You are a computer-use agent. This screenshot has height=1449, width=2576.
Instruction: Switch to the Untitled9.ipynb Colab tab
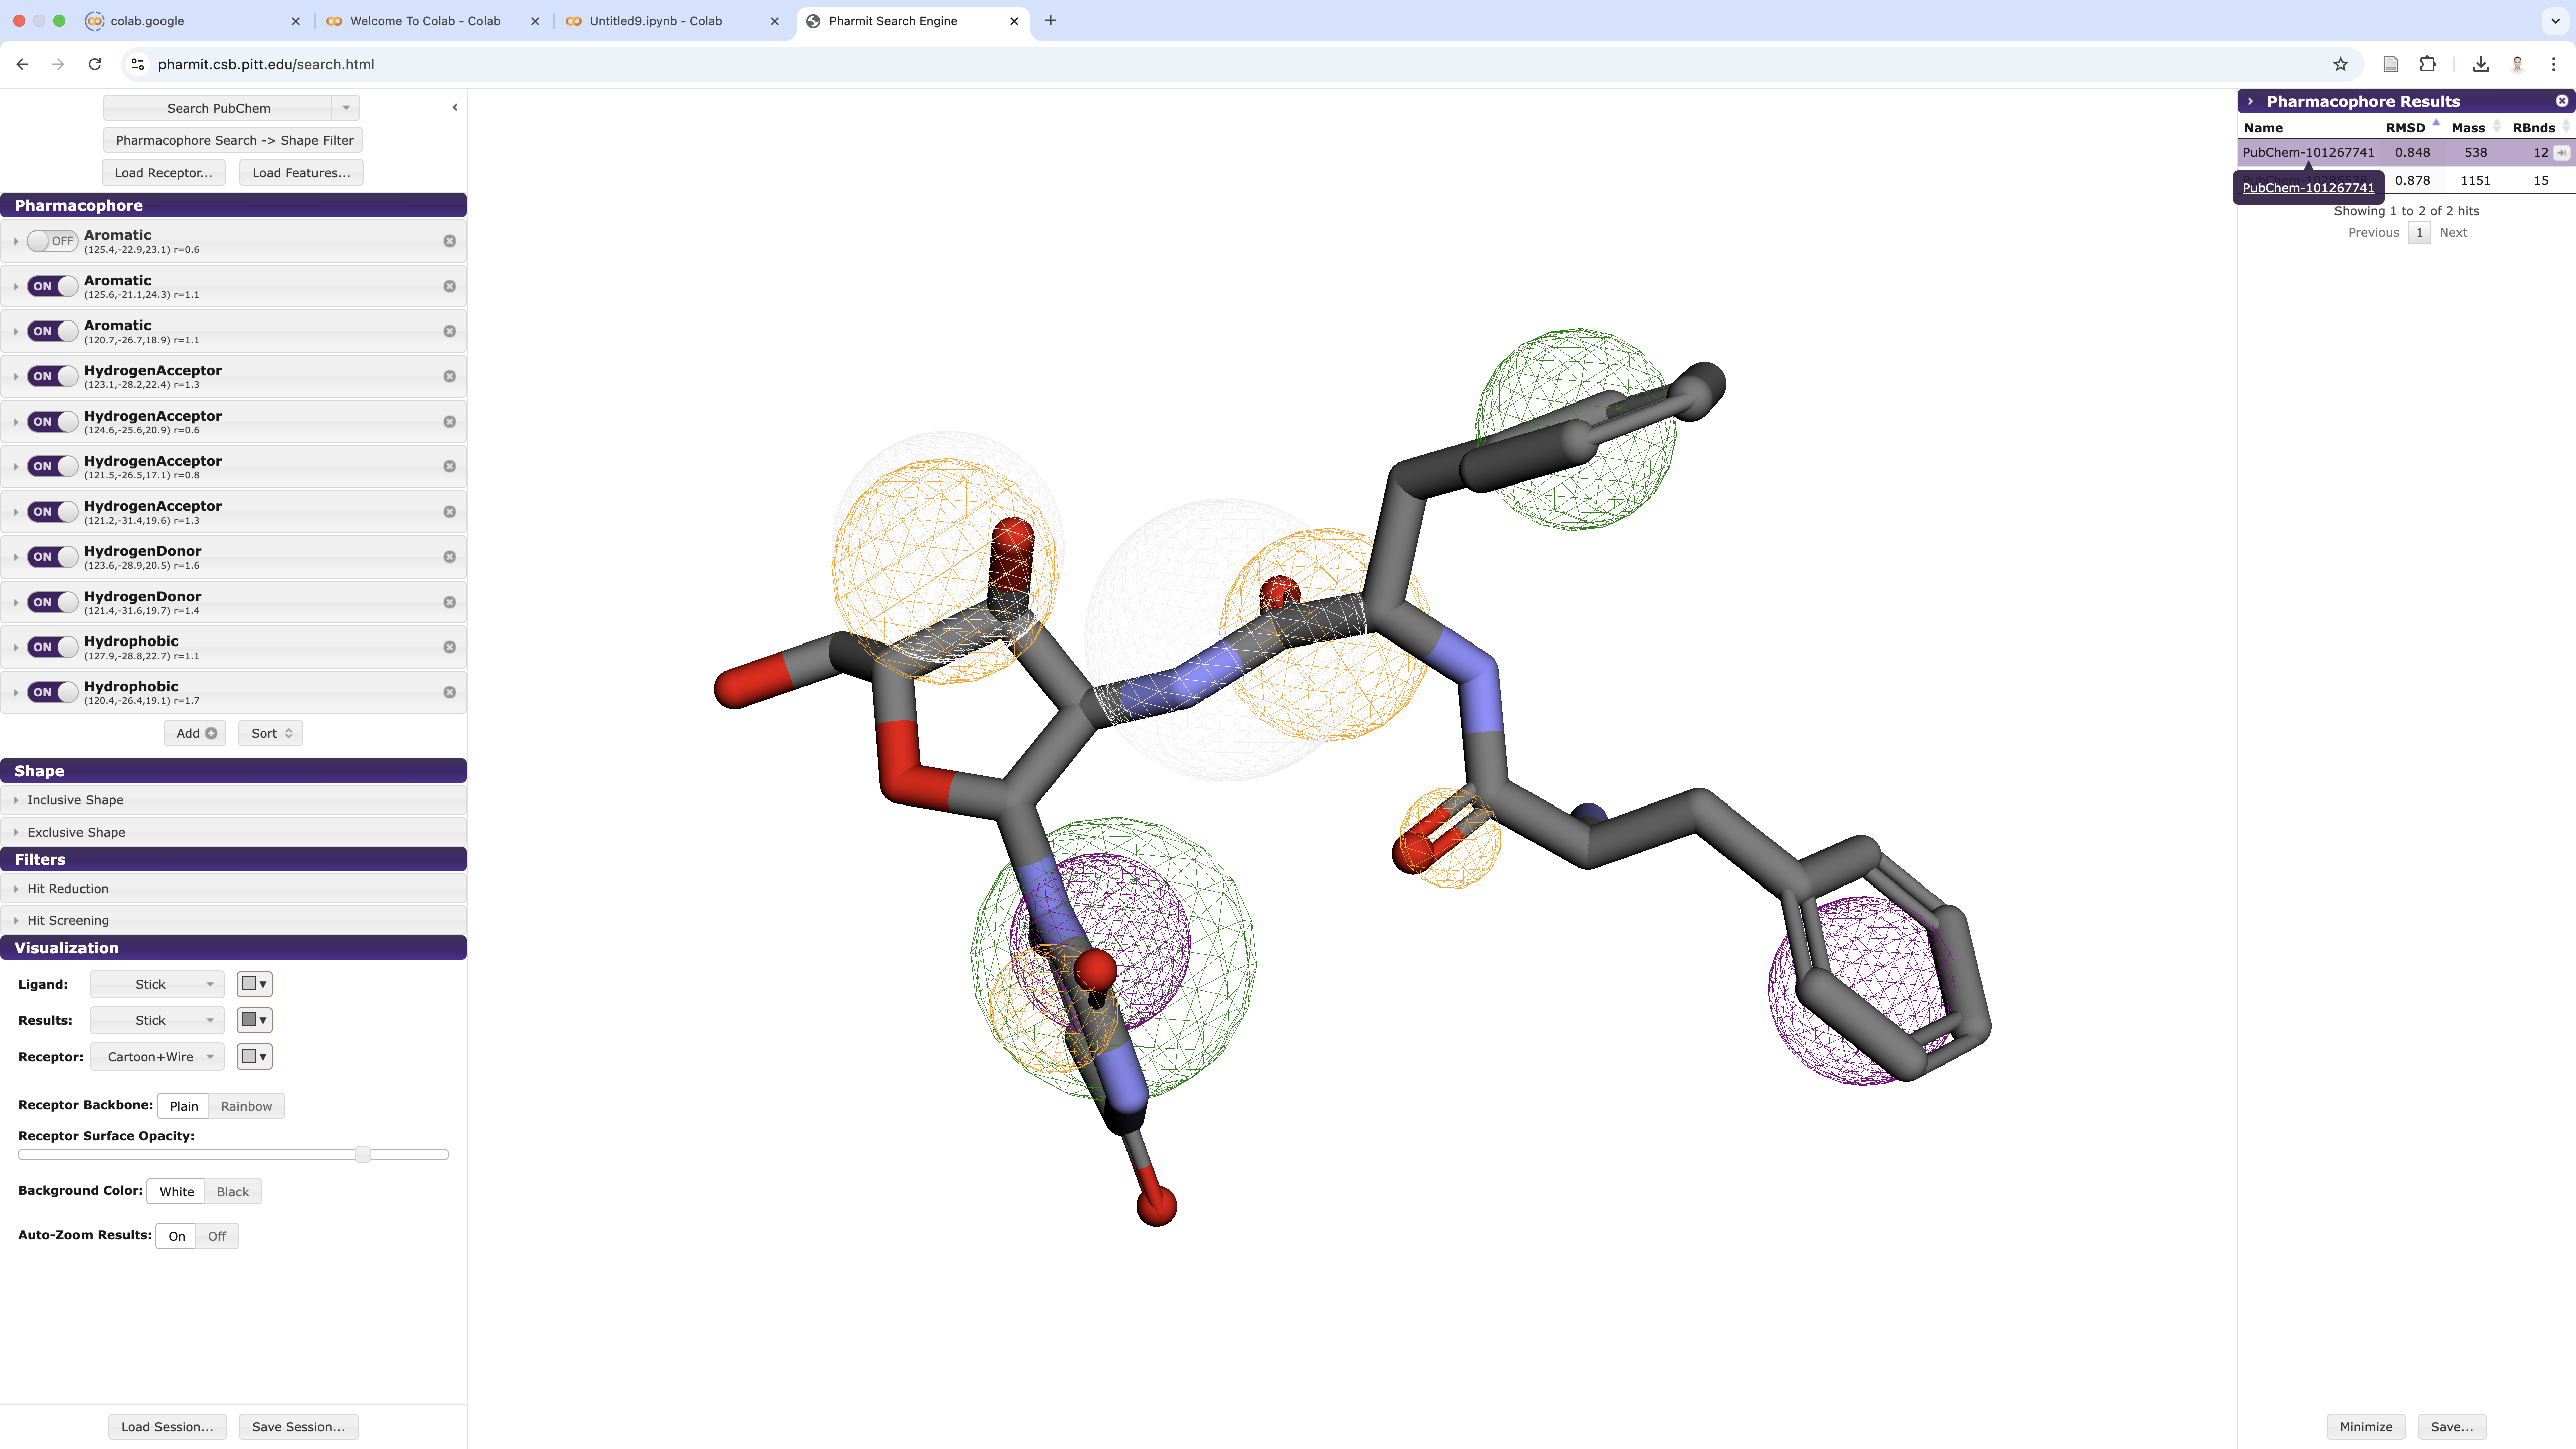(x=656, y=21)
